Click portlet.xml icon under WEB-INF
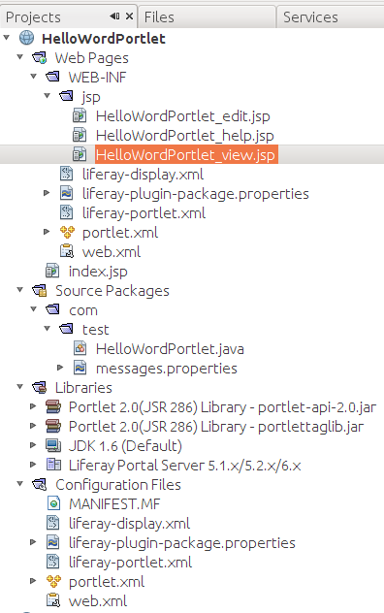 click(67, 232)
